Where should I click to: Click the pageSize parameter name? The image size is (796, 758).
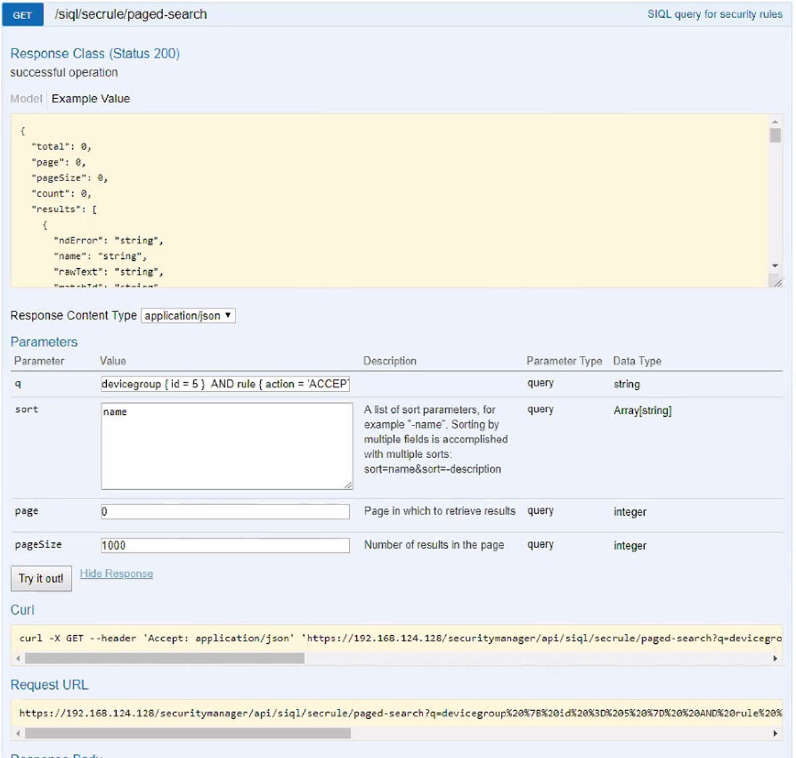[x=38, y=544]
